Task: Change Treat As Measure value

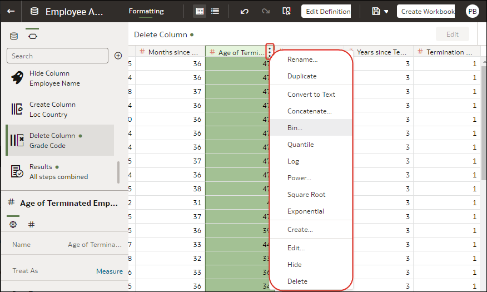Action: (110, 271)
